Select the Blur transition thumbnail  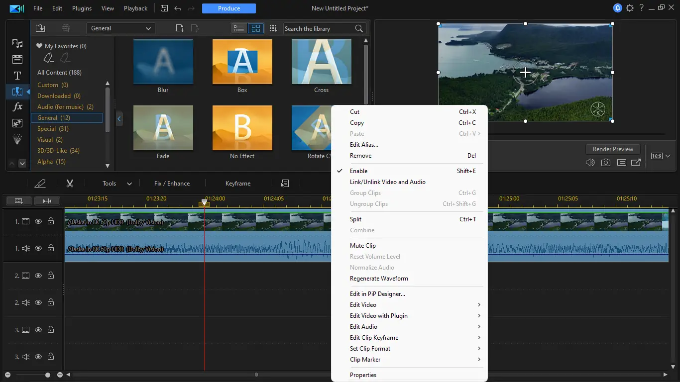[x=163, y=62]
